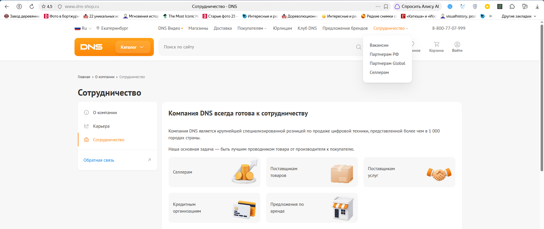Open the extensions puzzle icon
This screenshot has width=544, height=229.
tap(512, 7)
